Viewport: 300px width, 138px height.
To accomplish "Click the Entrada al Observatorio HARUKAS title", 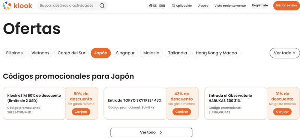I will [230, 98].
